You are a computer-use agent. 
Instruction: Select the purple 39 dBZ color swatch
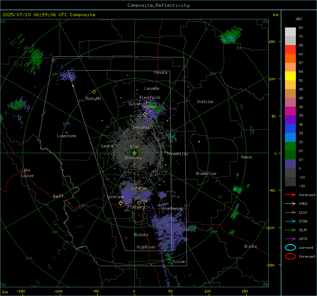290,120
